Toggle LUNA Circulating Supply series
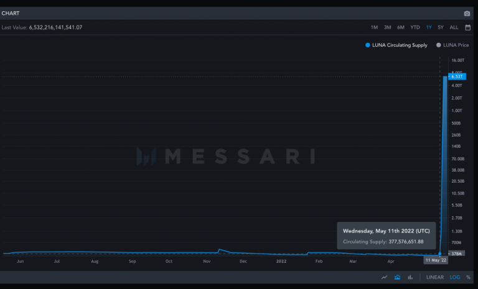The image size is (478, 289). pyautogui.click(x=399, y=45)
